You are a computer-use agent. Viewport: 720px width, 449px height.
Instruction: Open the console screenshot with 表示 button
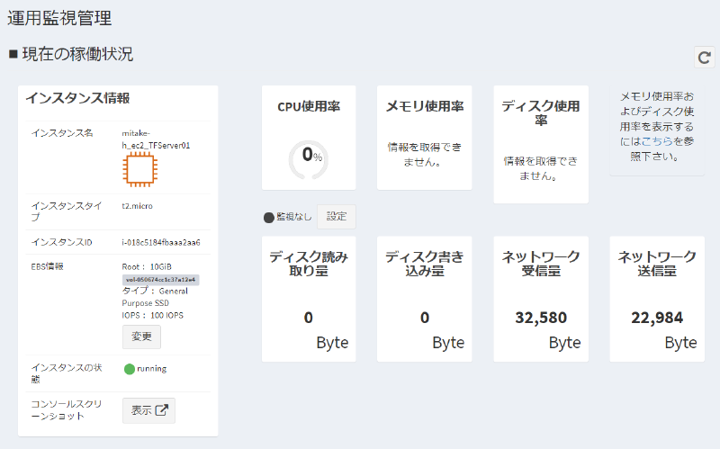pos(148,410)
